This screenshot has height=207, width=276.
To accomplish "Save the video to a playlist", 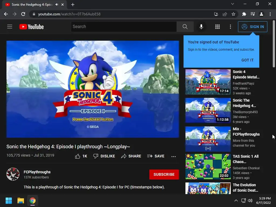I will [x=156, y=156].
